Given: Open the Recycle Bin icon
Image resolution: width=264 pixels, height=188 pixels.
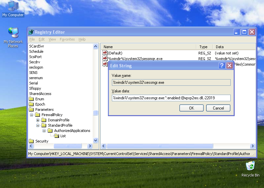Looking at the screenshot, I should coord(250,169).
